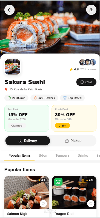Switch order mode to Delivery
The height and width of the screenshot is (218, 100).
(x=28, y=141)
